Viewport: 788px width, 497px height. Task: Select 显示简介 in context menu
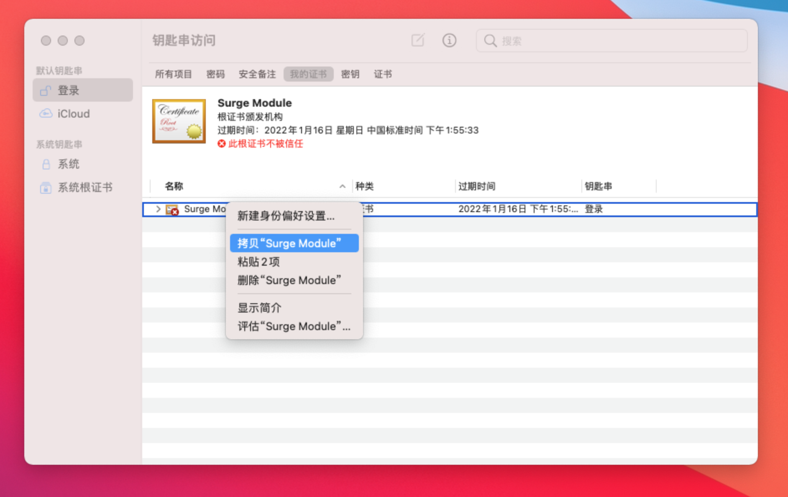click(294, 308)
